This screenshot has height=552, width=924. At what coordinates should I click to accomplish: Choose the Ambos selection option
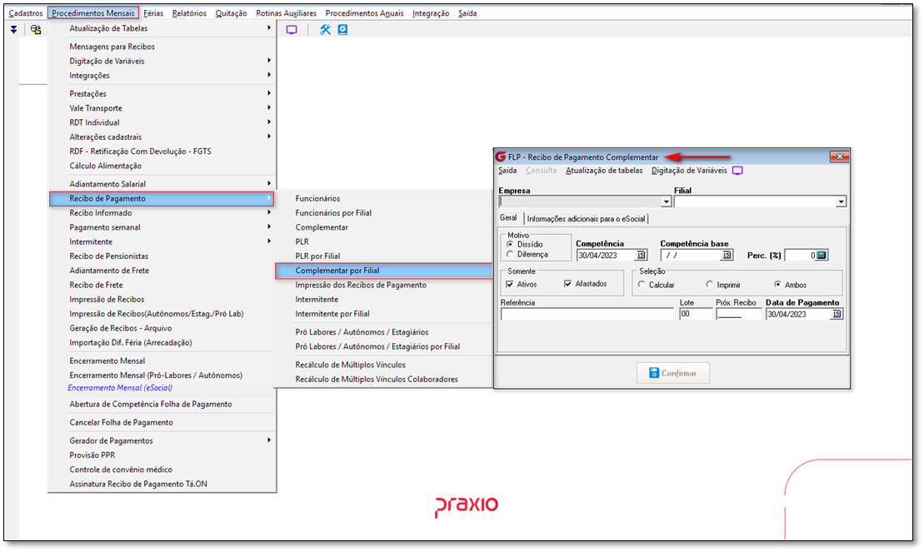[x=778, y=285]
